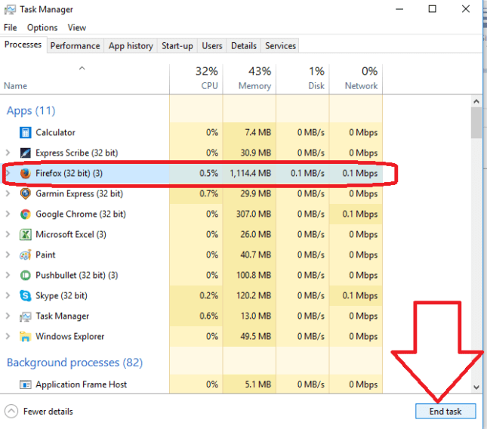Screen dimensions: 487x429
Task: Click Skype memory value 120.2 MB
Action: coord(254,296)
